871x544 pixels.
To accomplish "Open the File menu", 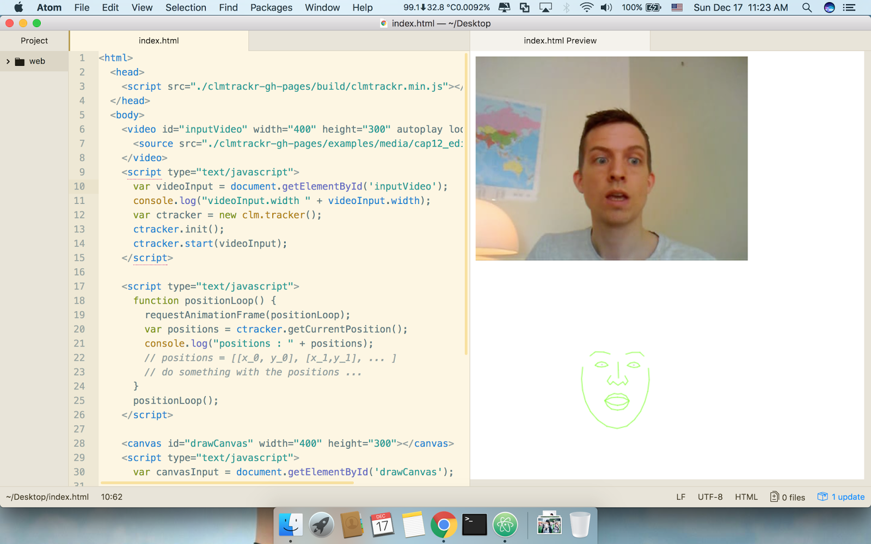I will coord(82,8).
